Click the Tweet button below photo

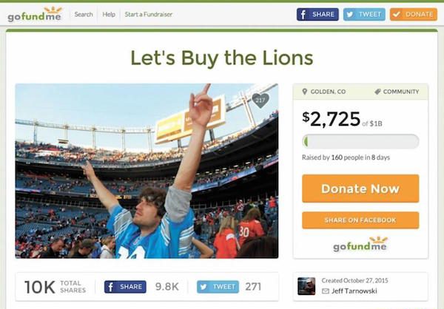coord(218,287)
